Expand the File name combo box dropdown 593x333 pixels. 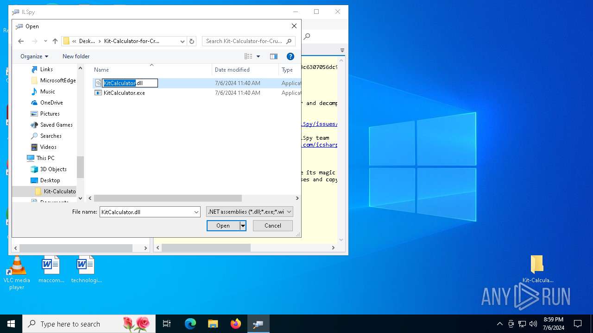click(x=196, y=212)
